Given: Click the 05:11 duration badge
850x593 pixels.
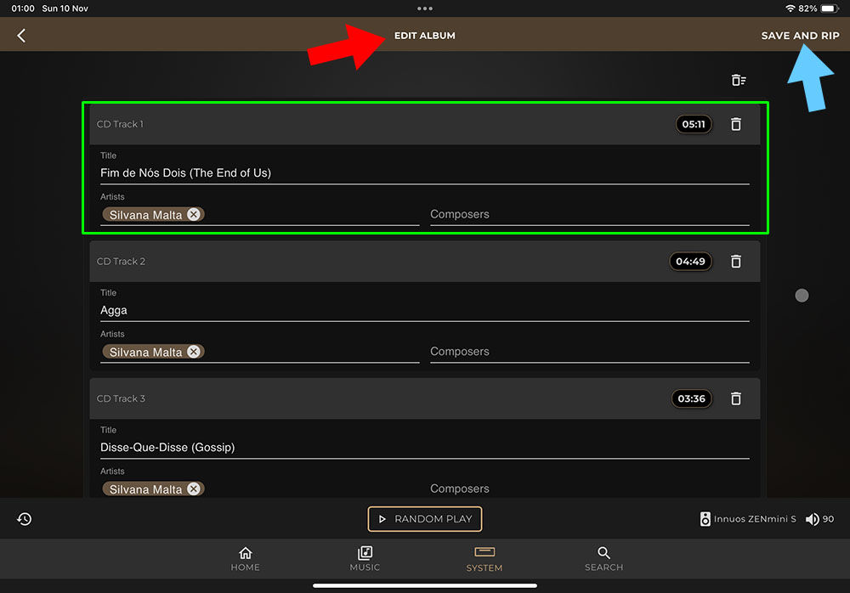Looking at the screenshot, I should [693, 124].
